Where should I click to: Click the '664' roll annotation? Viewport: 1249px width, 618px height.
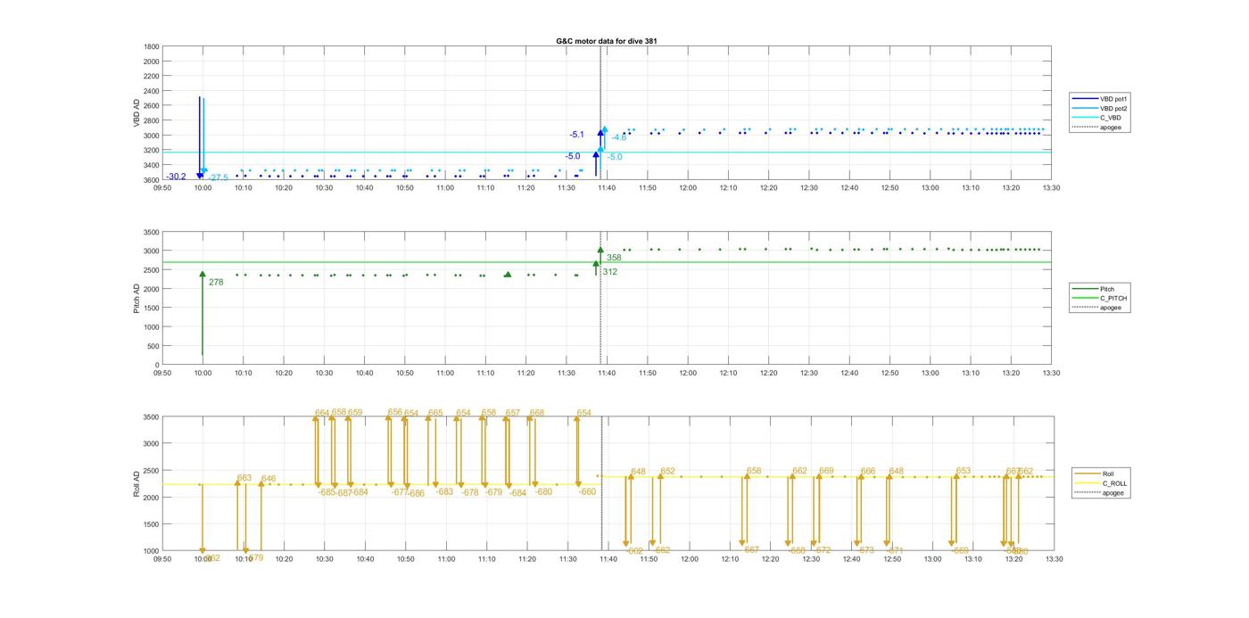pos(322,413)
